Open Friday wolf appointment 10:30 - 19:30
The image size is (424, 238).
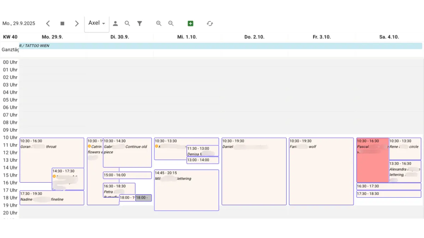click(321, 171)
